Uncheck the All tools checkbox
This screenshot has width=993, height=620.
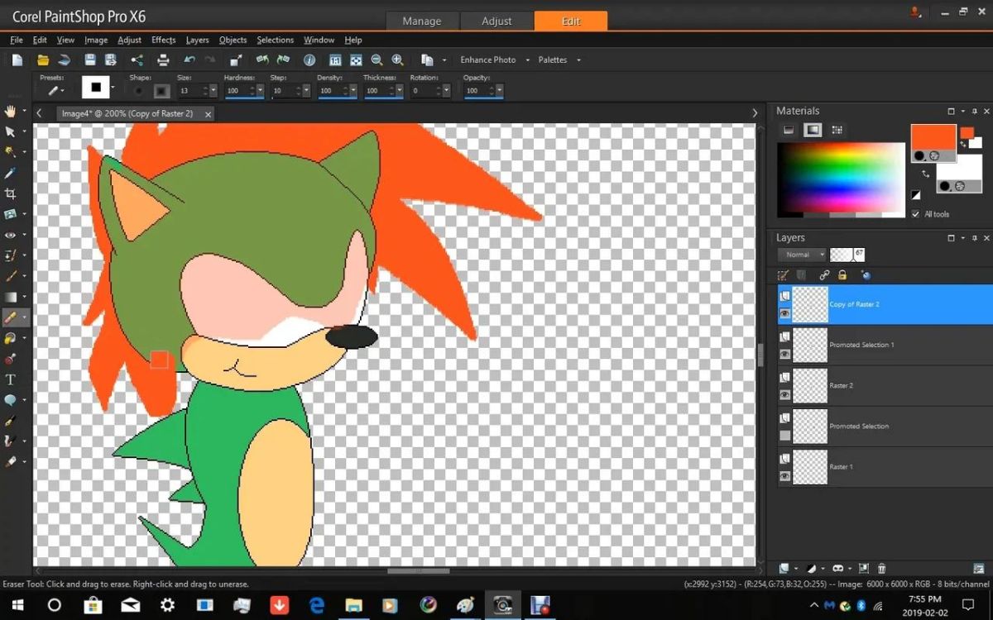pos(915,214)
